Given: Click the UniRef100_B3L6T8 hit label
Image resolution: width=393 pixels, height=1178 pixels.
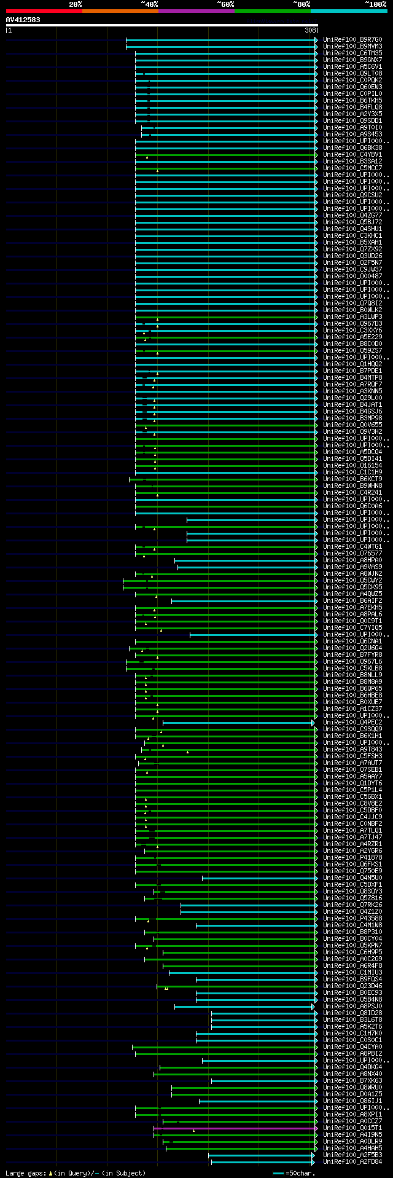Looking at the screenshot, I should point(352,1019).
